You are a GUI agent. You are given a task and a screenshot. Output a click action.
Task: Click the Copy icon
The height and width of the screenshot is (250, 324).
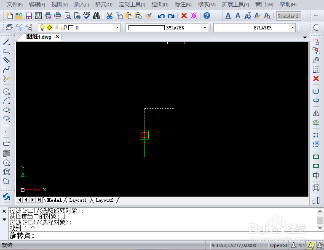click(119, 16)
